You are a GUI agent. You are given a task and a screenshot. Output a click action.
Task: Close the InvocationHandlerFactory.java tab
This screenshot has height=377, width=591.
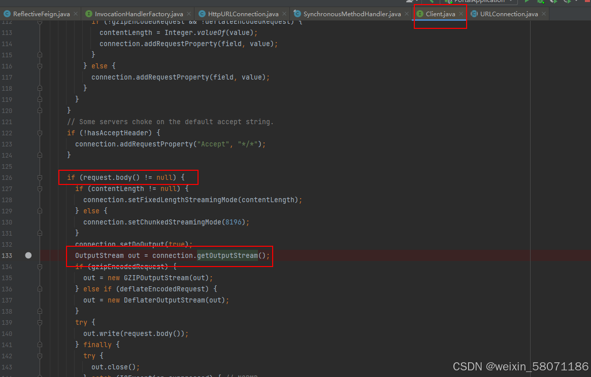pos(189,14)
